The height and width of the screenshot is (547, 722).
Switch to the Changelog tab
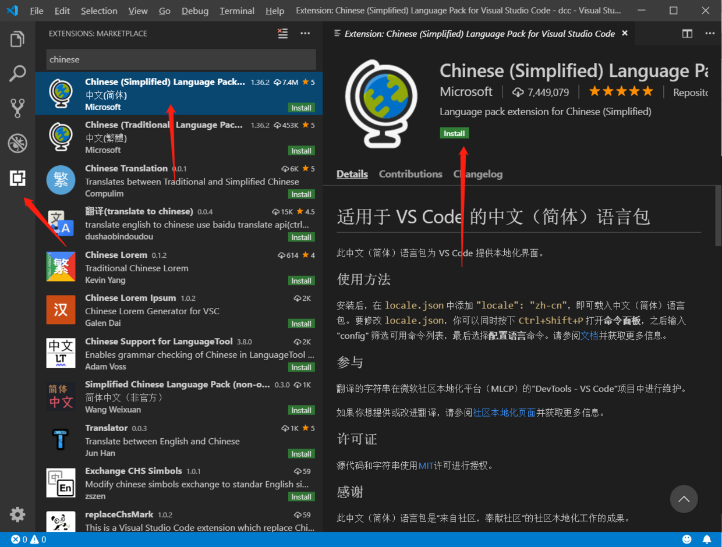pyautogui.click(x=478, y=174)
